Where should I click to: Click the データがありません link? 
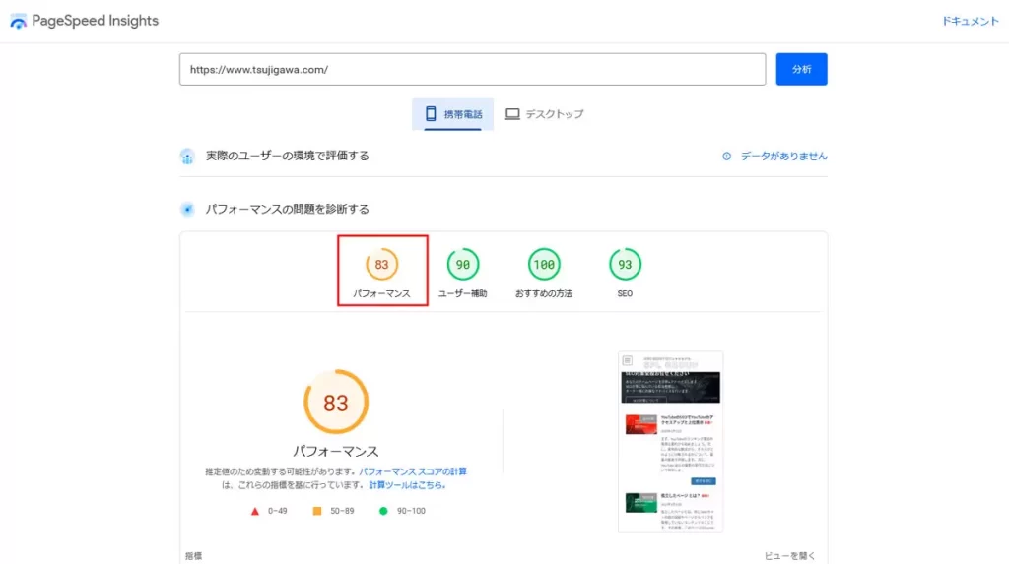783,157
